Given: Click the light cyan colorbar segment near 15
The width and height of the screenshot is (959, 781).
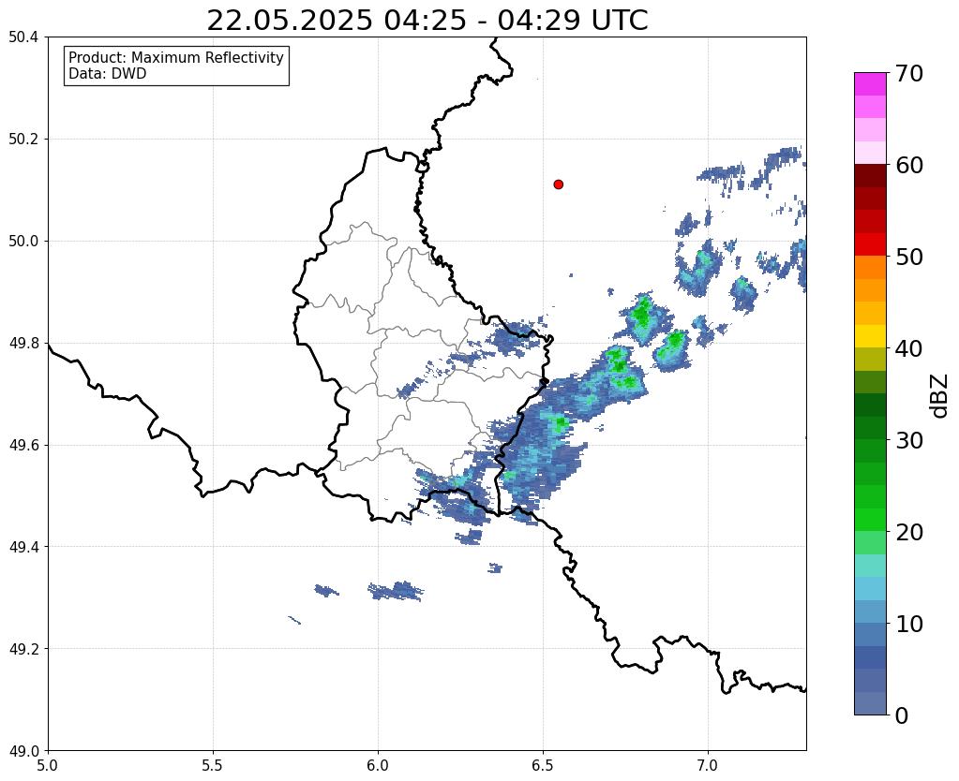Looking at the screenshot, I should pyautogui.click(x=870, y=566).
